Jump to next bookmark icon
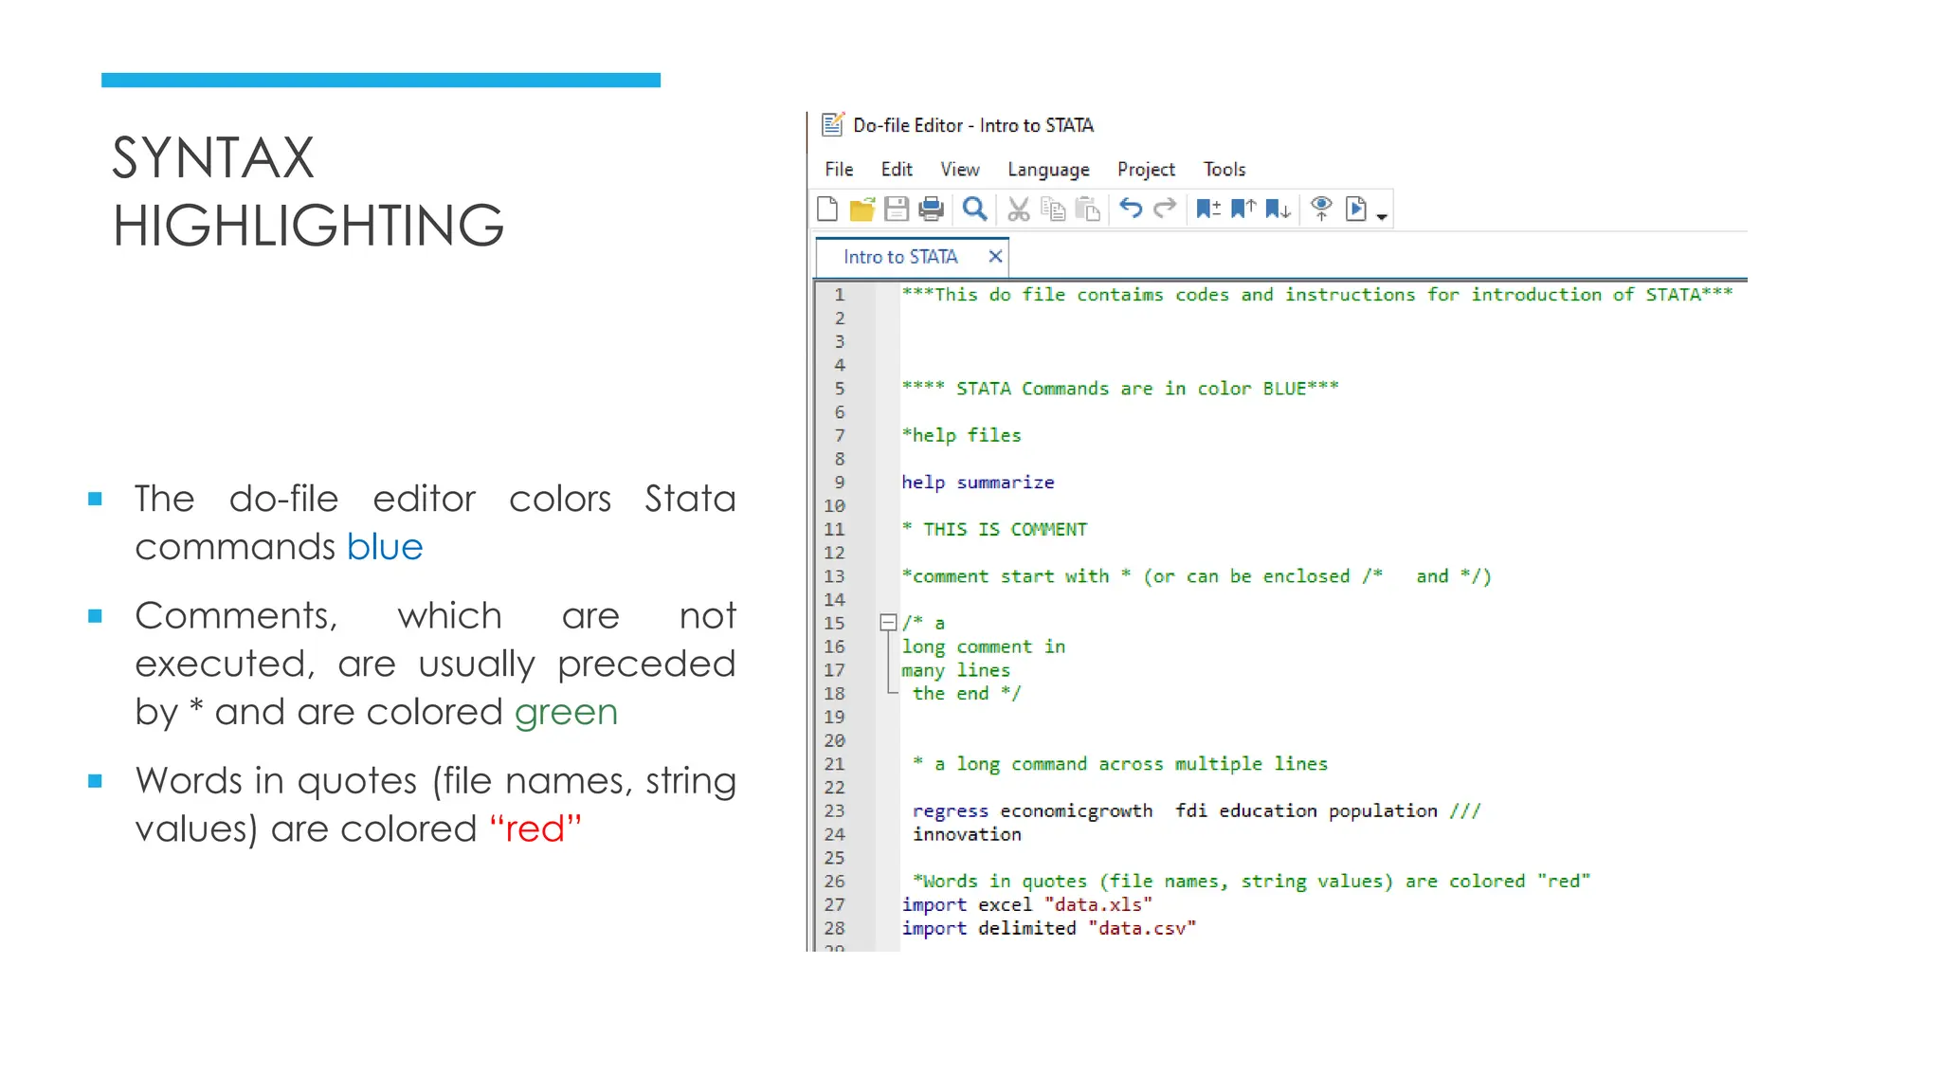The width and height of the screenshot is (1941, 1092). pyautogui.click(x=1278, y=209)
